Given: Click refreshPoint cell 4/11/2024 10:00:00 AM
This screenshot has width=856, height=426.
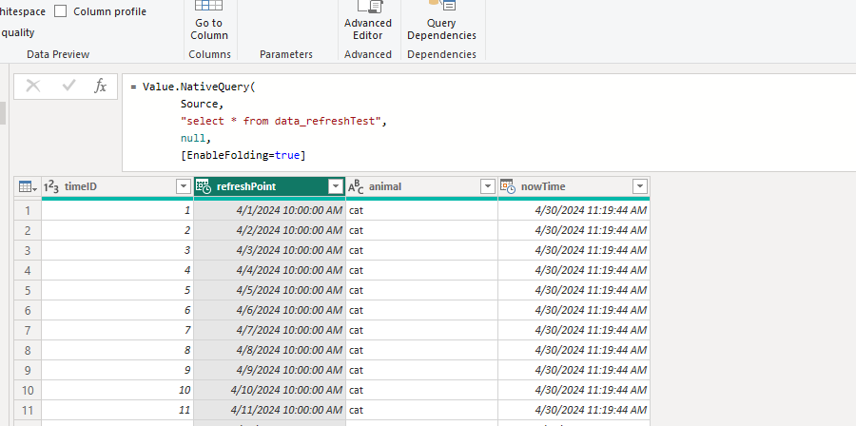Looking at the screenshot, I should tap(270, 410).
